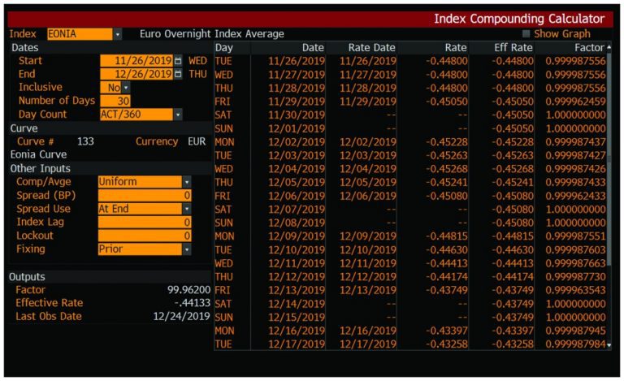Click rate value -0.44815
The image size is (624, 381).
point(447,236)
